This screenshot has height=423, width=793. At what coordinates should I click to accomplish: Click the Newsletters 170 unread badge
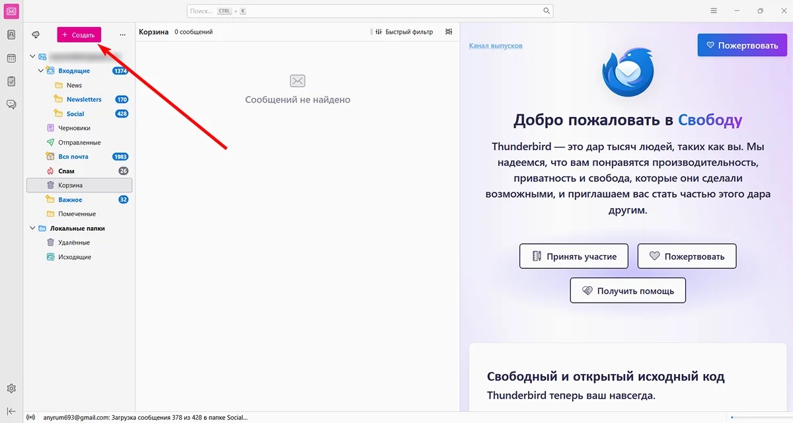[122, 99]
